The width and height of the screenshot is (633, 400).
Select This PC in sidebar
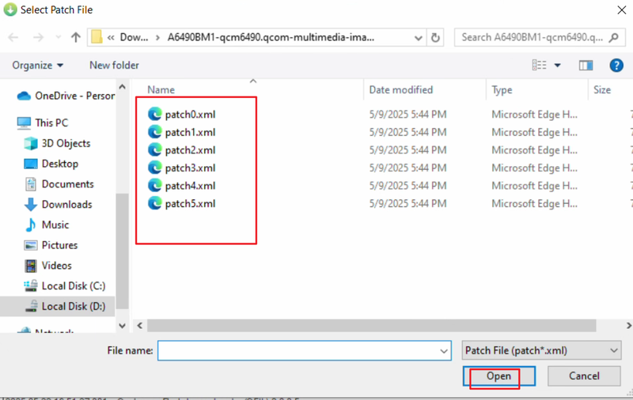43,123
